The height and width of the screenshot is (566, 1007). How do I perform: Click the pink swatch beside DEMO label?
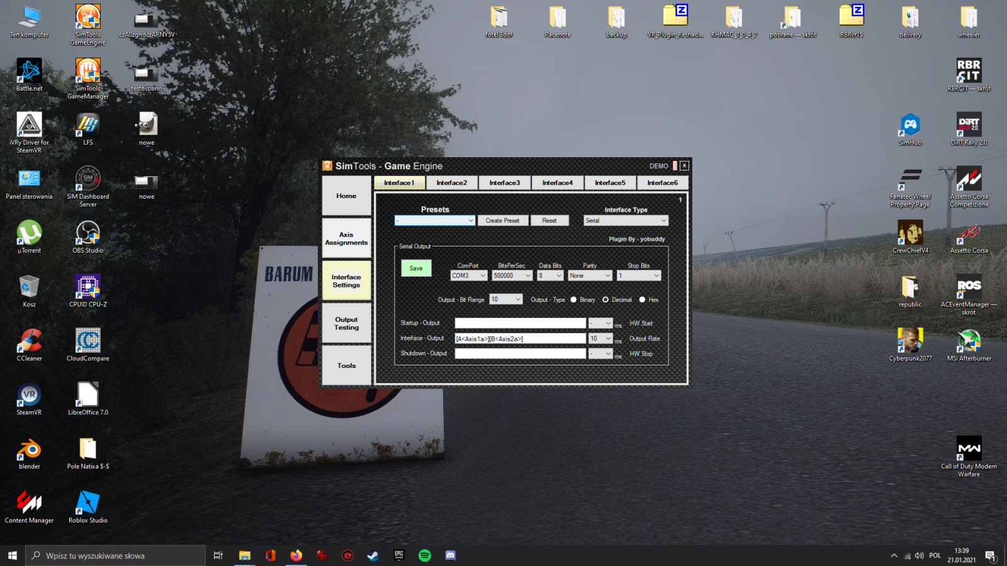coord(675,166)
